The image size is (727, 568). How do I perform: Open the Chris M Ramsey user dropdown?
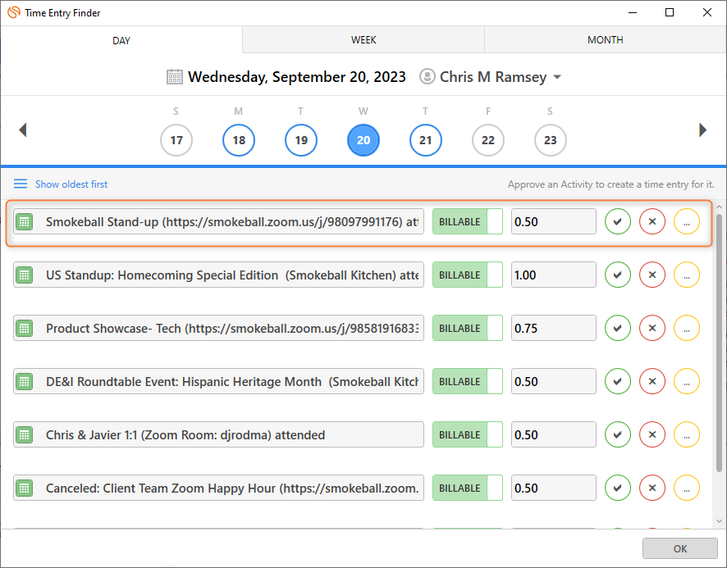click(x=491, y=77)
